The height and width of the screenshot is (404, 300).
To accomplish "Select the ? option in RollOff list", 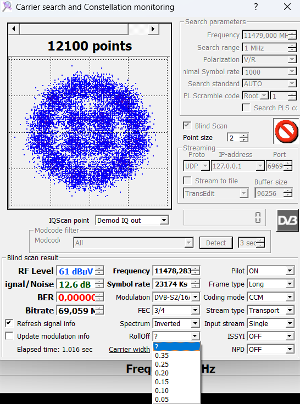I will (x=176, y=346).
